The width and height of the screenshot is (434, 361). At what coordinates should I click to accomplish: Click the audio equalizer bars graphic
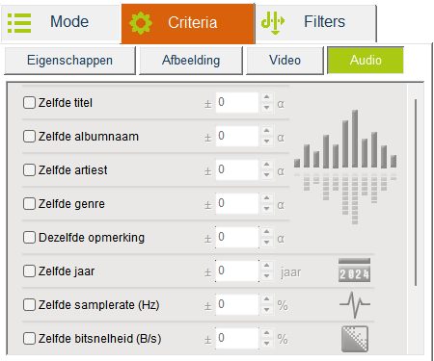tap(345, 167)
